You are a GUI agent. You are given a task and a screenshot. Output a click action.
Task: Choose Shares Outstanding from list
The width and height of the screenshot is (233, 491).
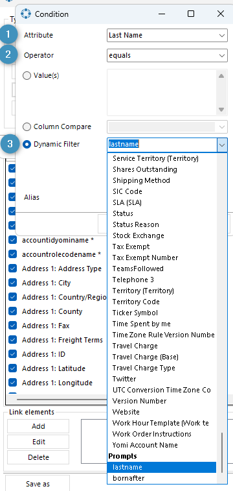pyautogui.click(x=144, y=169)
